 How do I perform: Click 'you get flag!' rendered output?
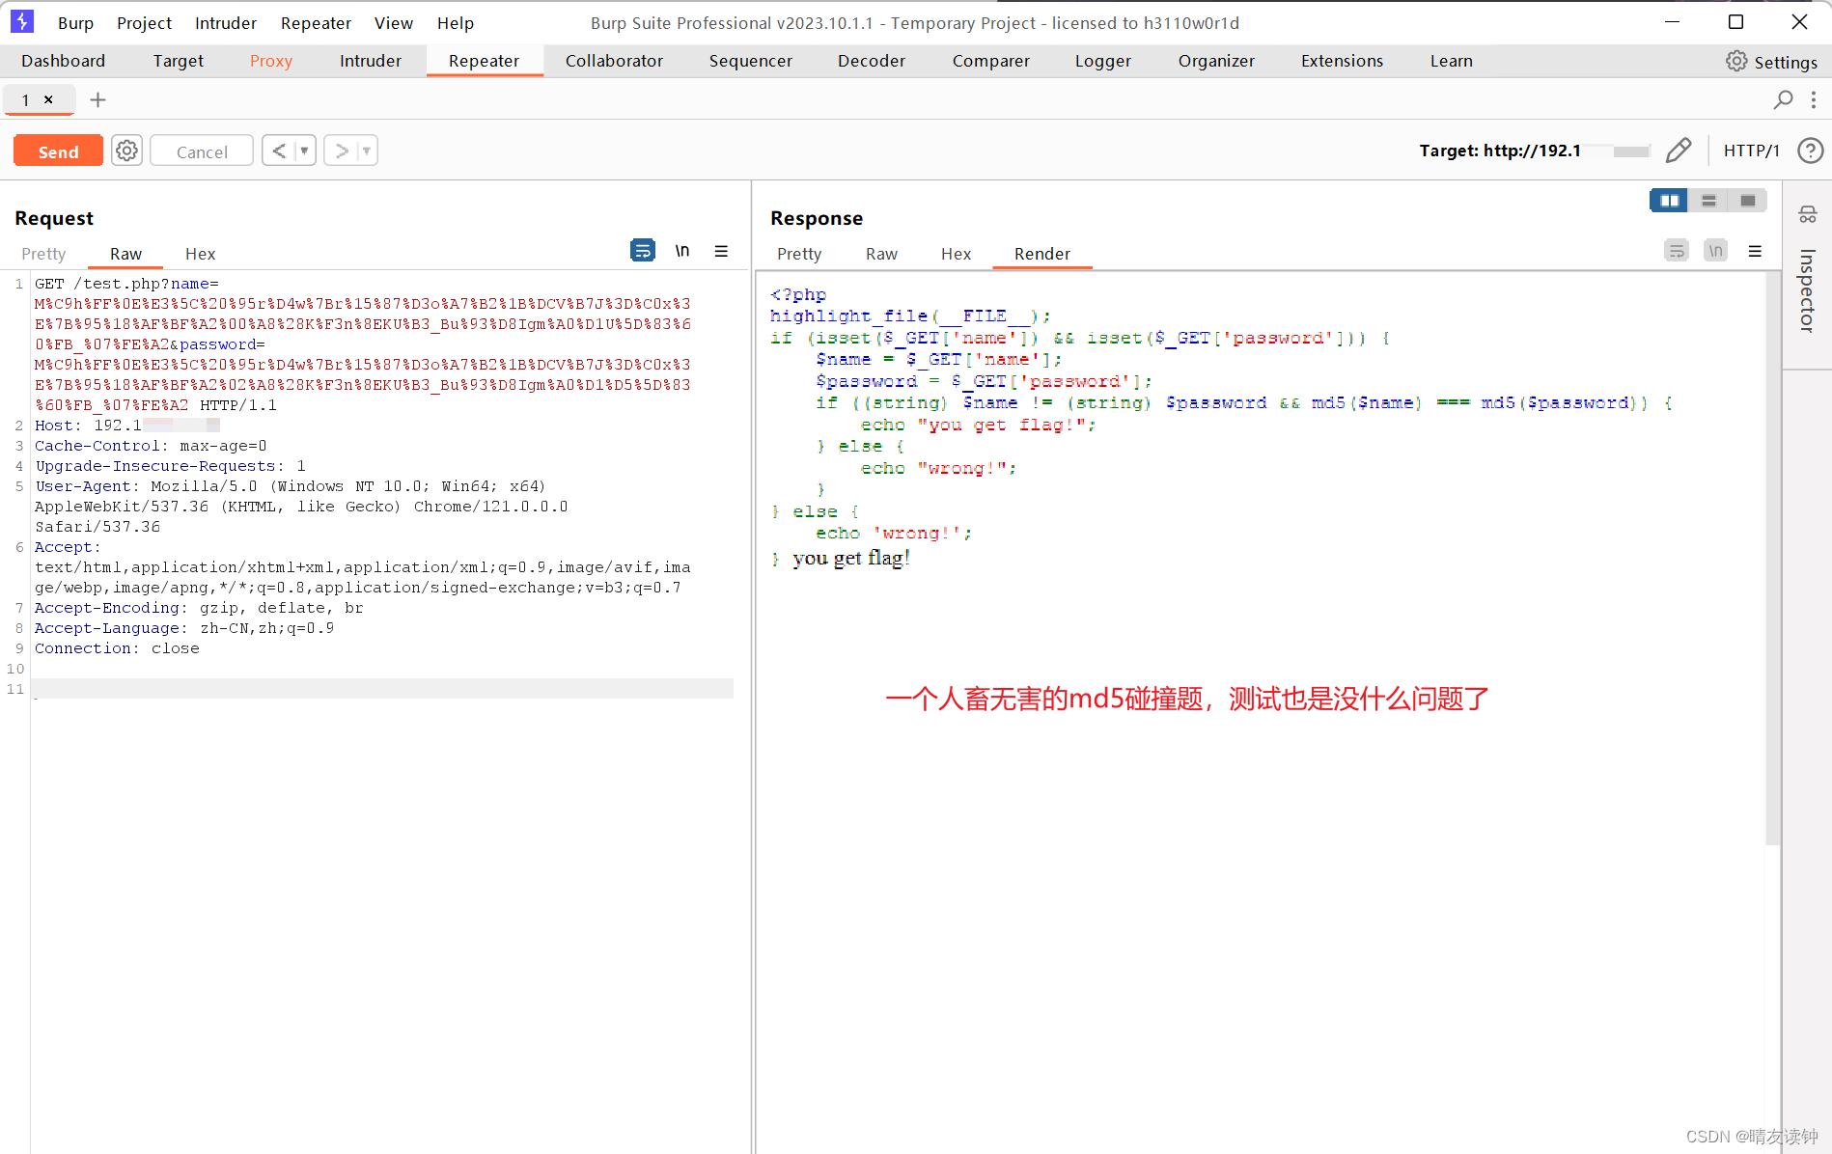point(851,558)
